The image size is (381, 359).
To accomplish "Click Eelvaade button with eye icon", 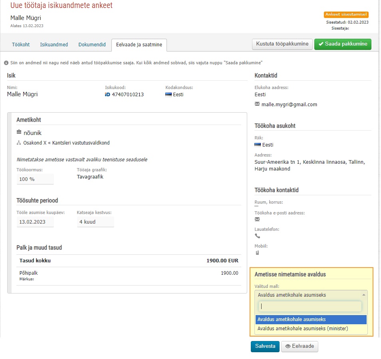I will [x=300, y=346].
